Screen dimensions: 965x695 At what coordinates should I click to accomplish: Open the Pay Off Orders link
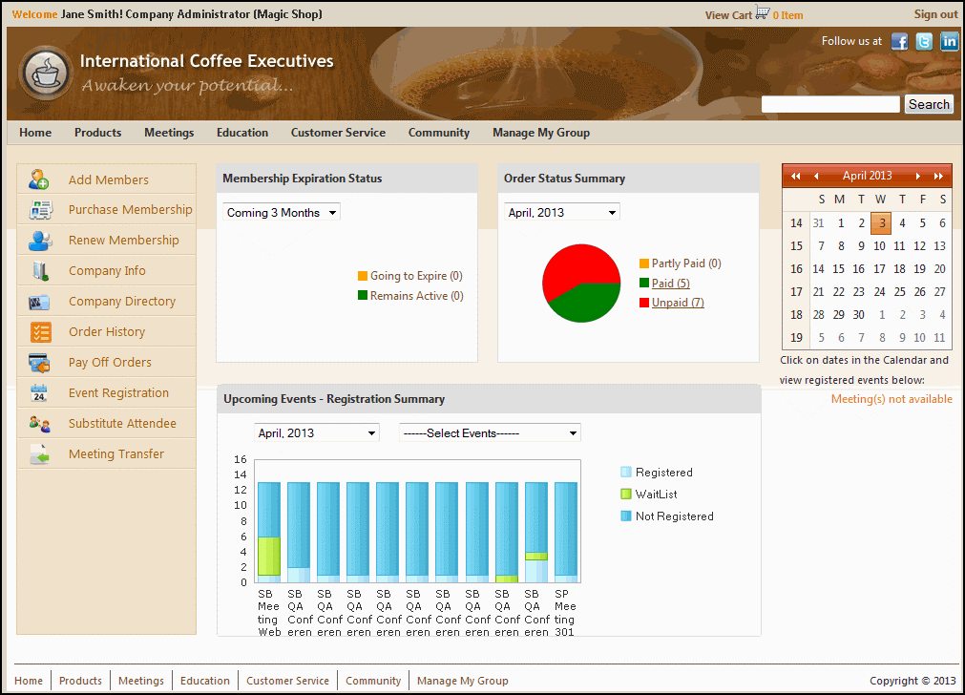[110, 362]
